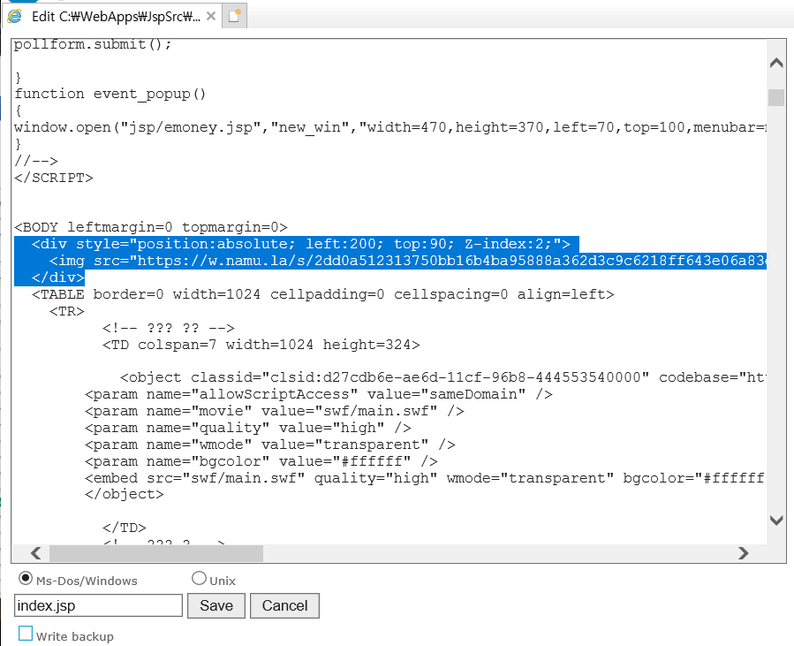Screen dimensions: 794x646
Task: Click the scroll down arrow
Action: (776, 520)
